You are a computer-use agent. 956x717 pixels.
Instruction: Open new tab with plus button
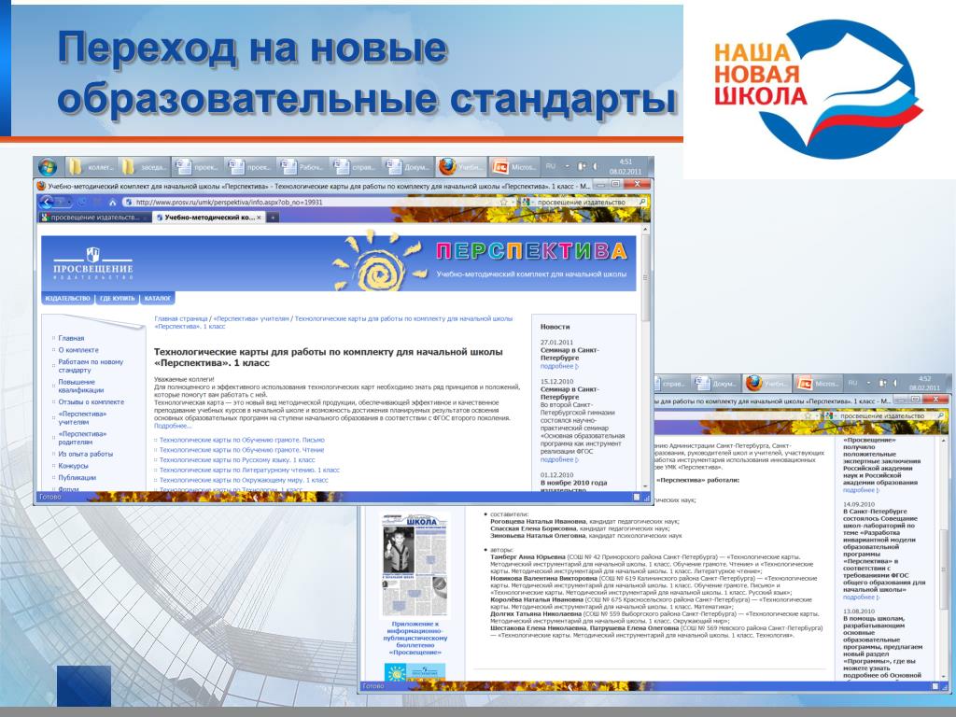274,217
